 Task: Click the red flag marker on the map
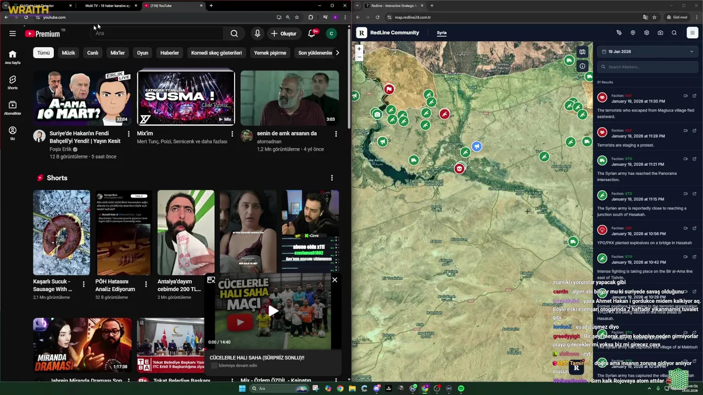pos(389,89)
